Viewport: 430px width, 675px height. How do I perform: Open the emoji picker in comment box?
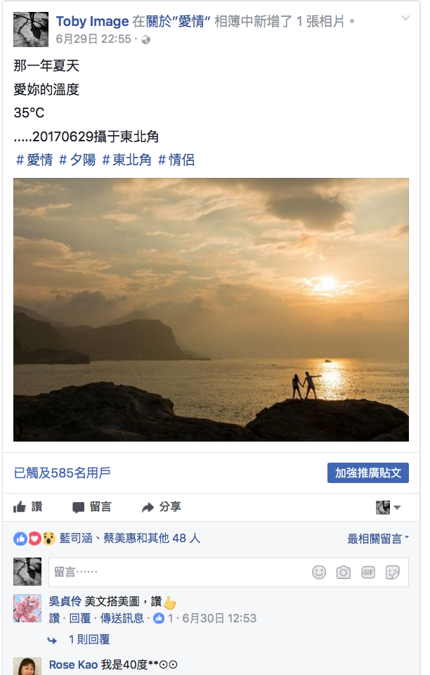pyautogui.click(x=318, y=572)
